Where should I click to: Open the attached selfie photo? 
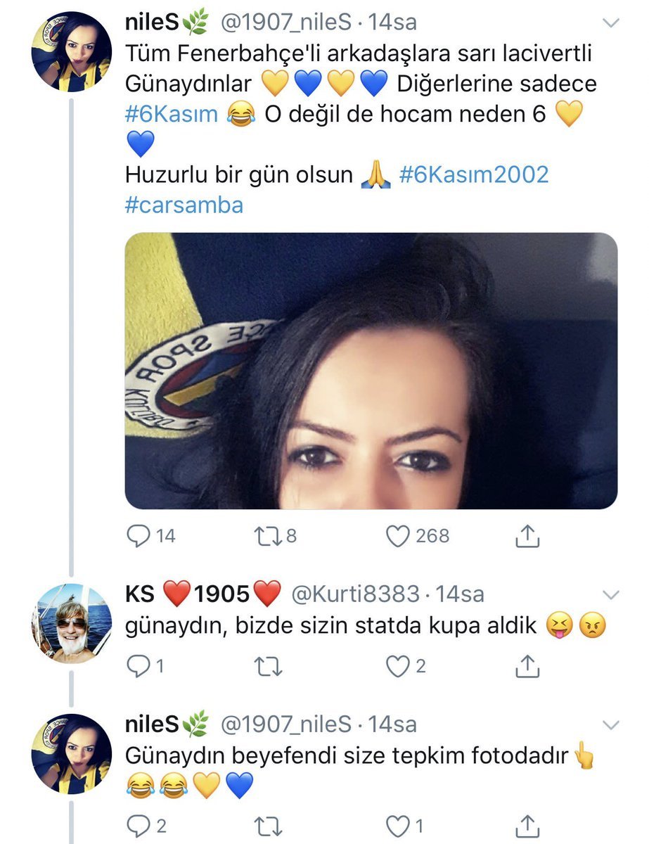pyautogui.click(x=371, y=371)
